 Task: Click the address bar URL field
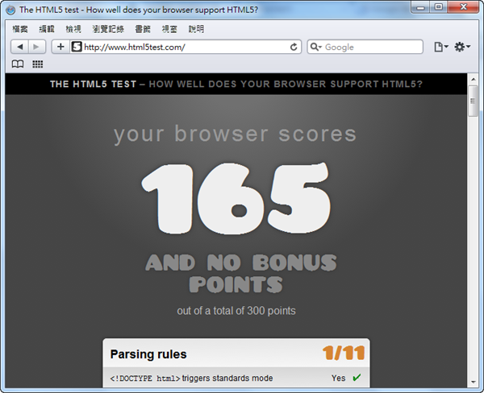tap(186, 47)
